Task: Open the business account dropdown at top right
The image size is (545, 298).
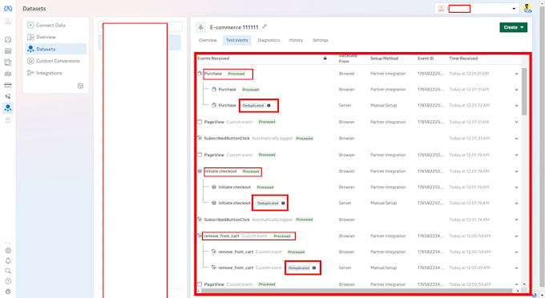Action: click(477, 8)
